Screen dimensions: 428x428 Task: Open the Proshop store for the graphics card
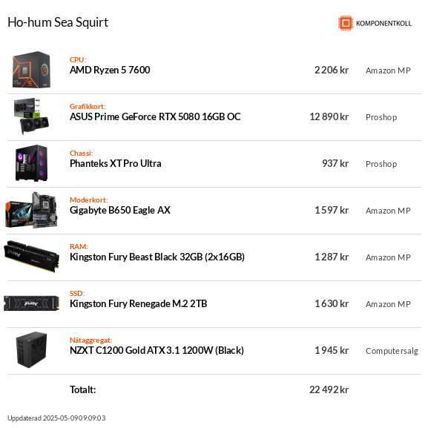point(381,117)
